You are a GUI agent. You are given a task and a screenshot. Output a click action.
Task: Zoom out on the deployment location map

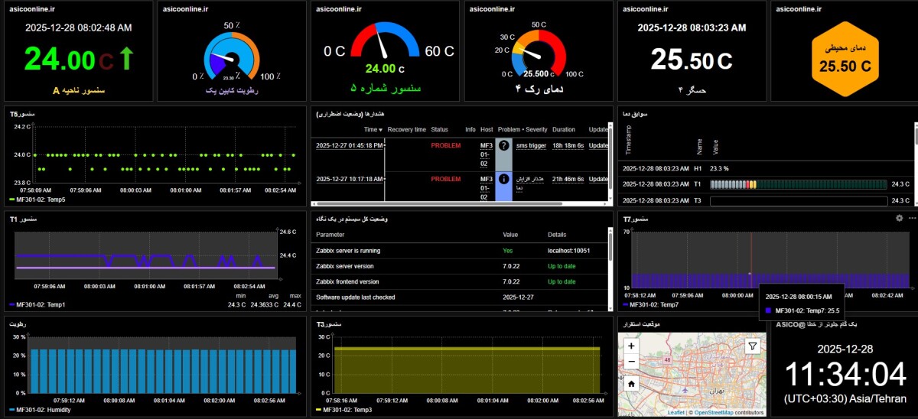631,360
